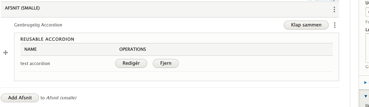Click the blue link at top edge
Screen dimensions: 369x107
pos(323,1)
